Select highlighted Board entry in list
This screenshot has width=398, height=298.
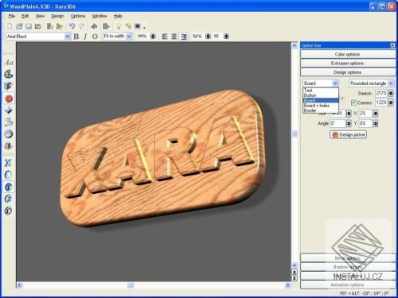pyautogui.click(x=321, y=100)
